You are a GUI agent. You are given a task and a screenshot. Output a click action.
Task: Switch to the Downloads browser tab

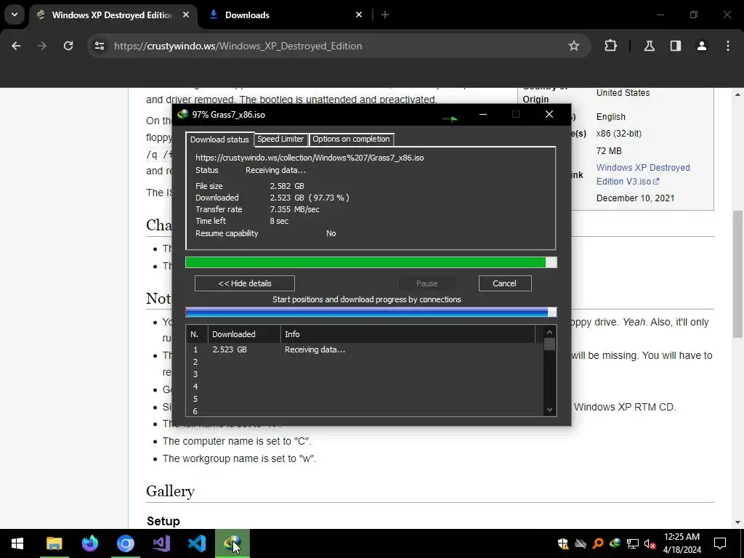(285, 15)
